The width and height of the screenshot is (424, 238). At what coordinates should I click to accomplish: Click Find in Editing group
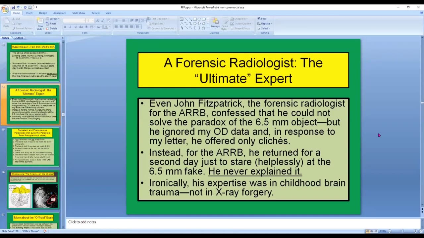pyautogui.click(x=262, y=19)
